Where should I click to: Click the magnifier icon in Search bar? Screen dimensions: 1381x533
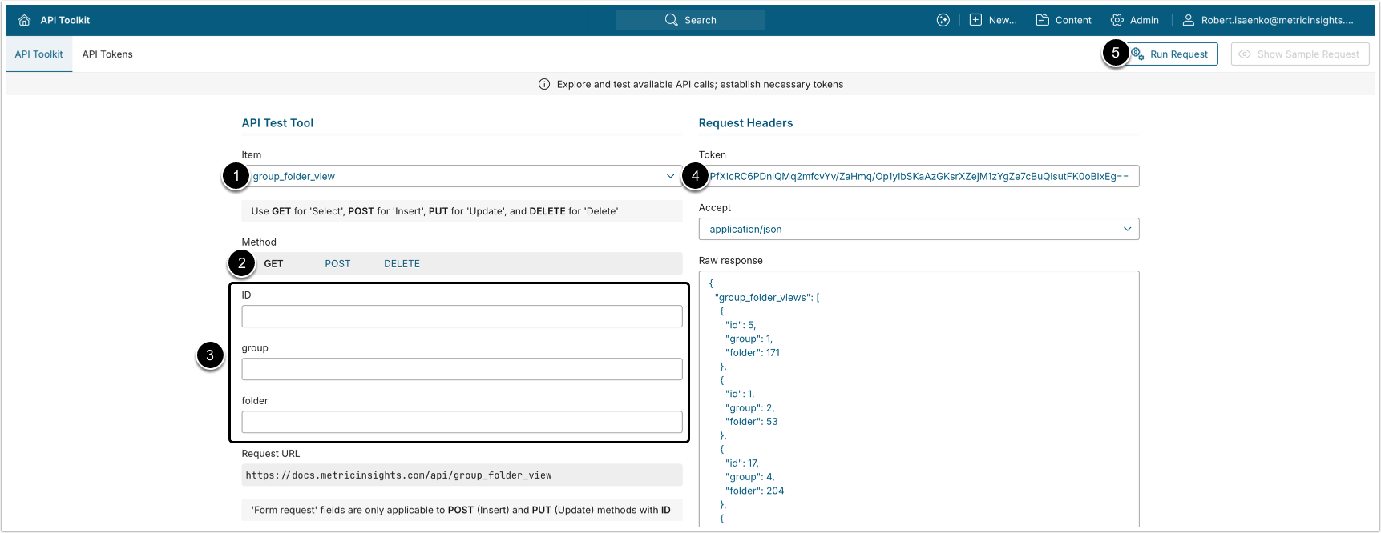pos(672,20)
